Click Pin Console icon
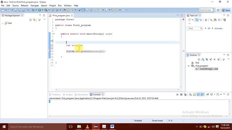 point(207,95)
